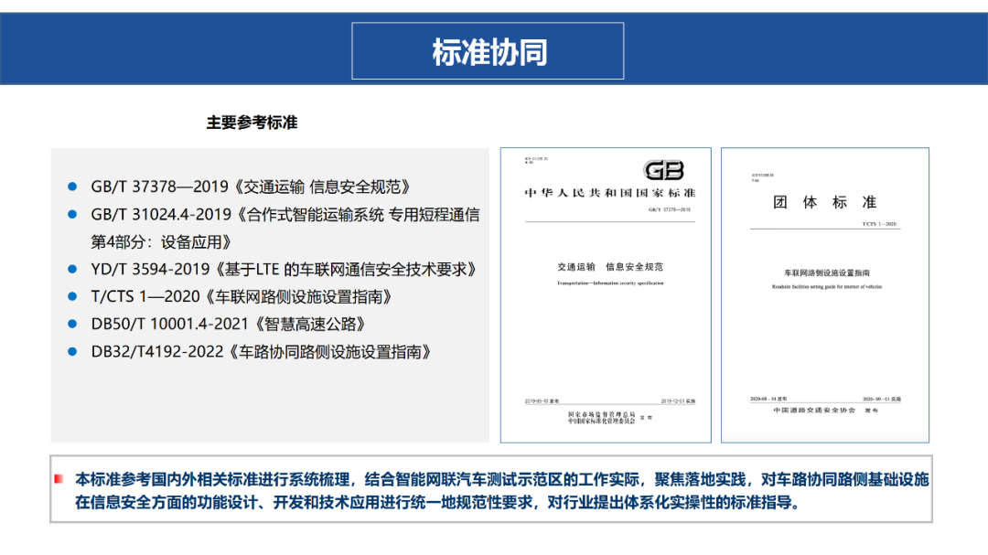Click the blue bullet before DB32/T4192-2022
988x555 pixels.
(72, 351)
